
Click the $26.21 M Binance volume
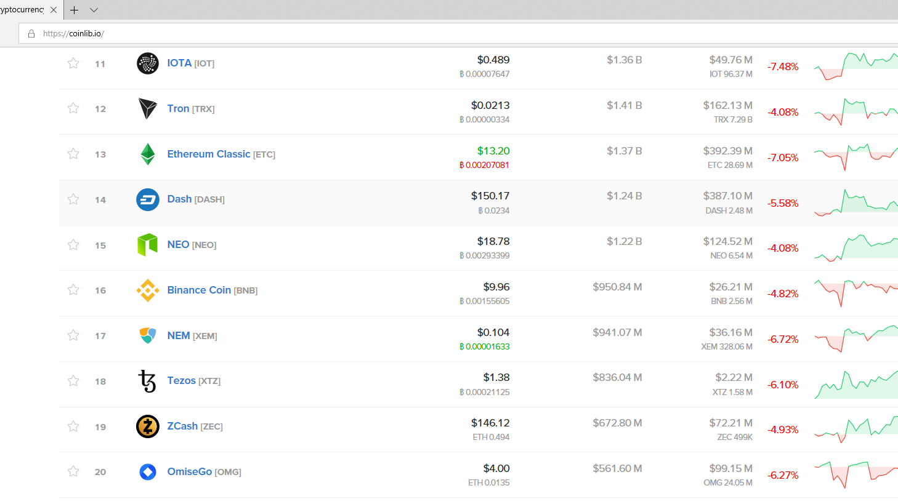731,287
